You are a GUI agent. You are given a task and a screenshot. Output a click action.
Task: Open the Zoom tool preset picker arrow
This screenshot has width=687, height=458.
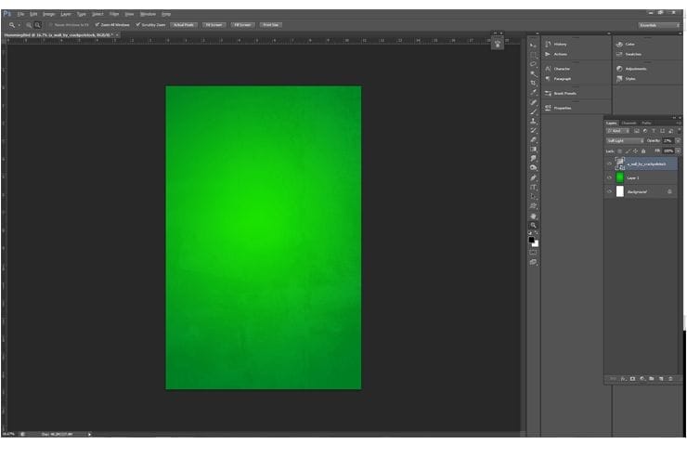(19, 25)
